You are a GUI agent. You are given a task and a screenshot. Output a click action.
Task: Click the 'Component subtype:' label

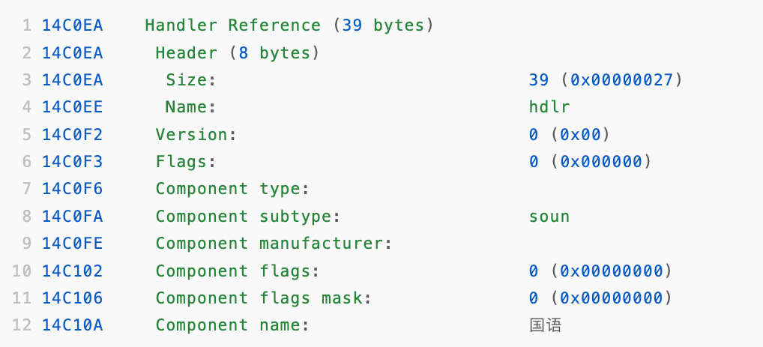(x=247, y=216)
